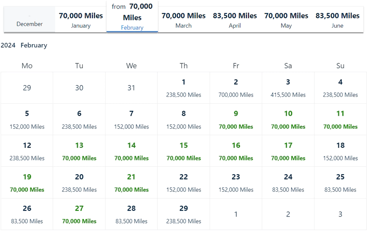This screenshot has height=232, width=367.
Task: Select February 17 Saturday cell
Action: (x=288, y=151)
